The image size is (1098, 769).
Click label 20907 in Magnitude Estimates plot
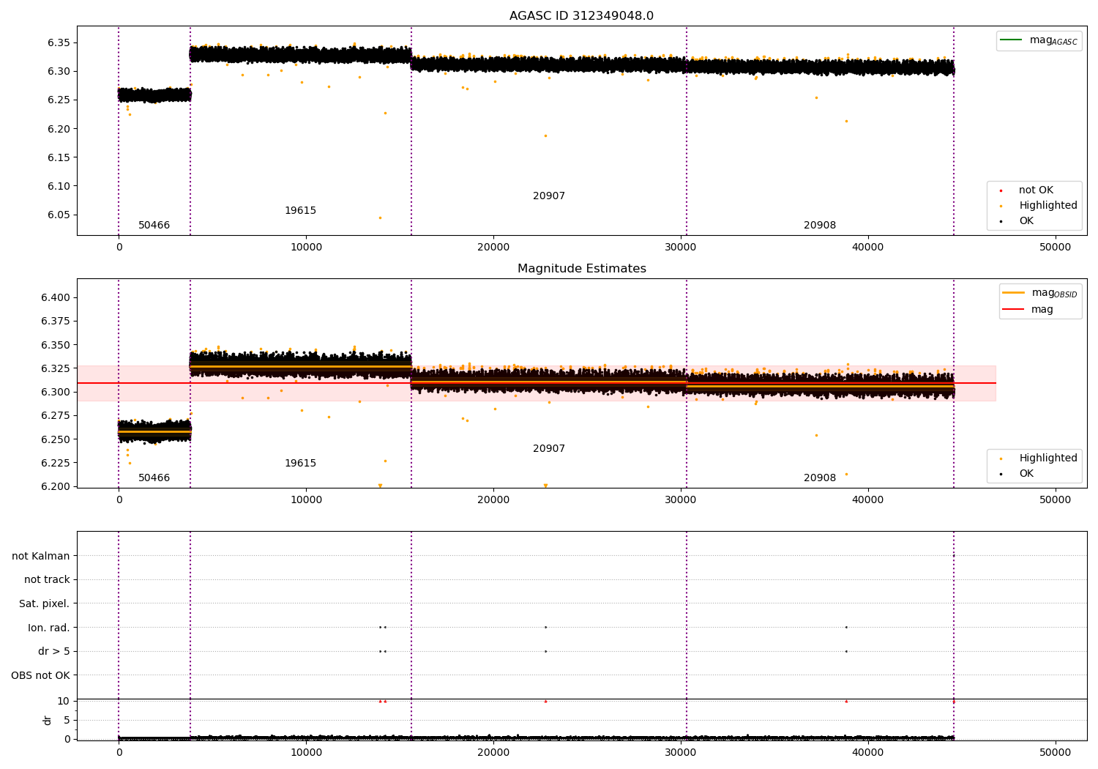[x=549, y=449]
